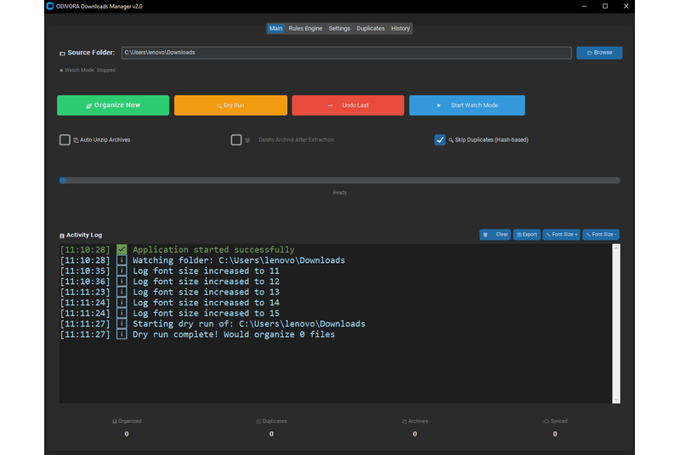The width and height of the screenshot is (680, 455).
Task: Go to the Duplicates tab
Action: (371, 28)
